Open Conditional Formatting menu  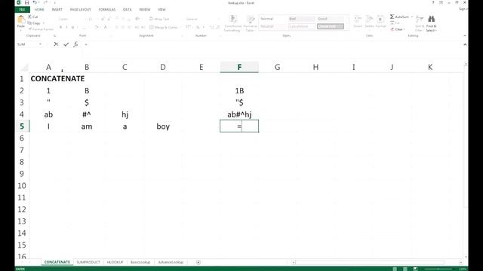pyautogui.click(x=233, y=23)
